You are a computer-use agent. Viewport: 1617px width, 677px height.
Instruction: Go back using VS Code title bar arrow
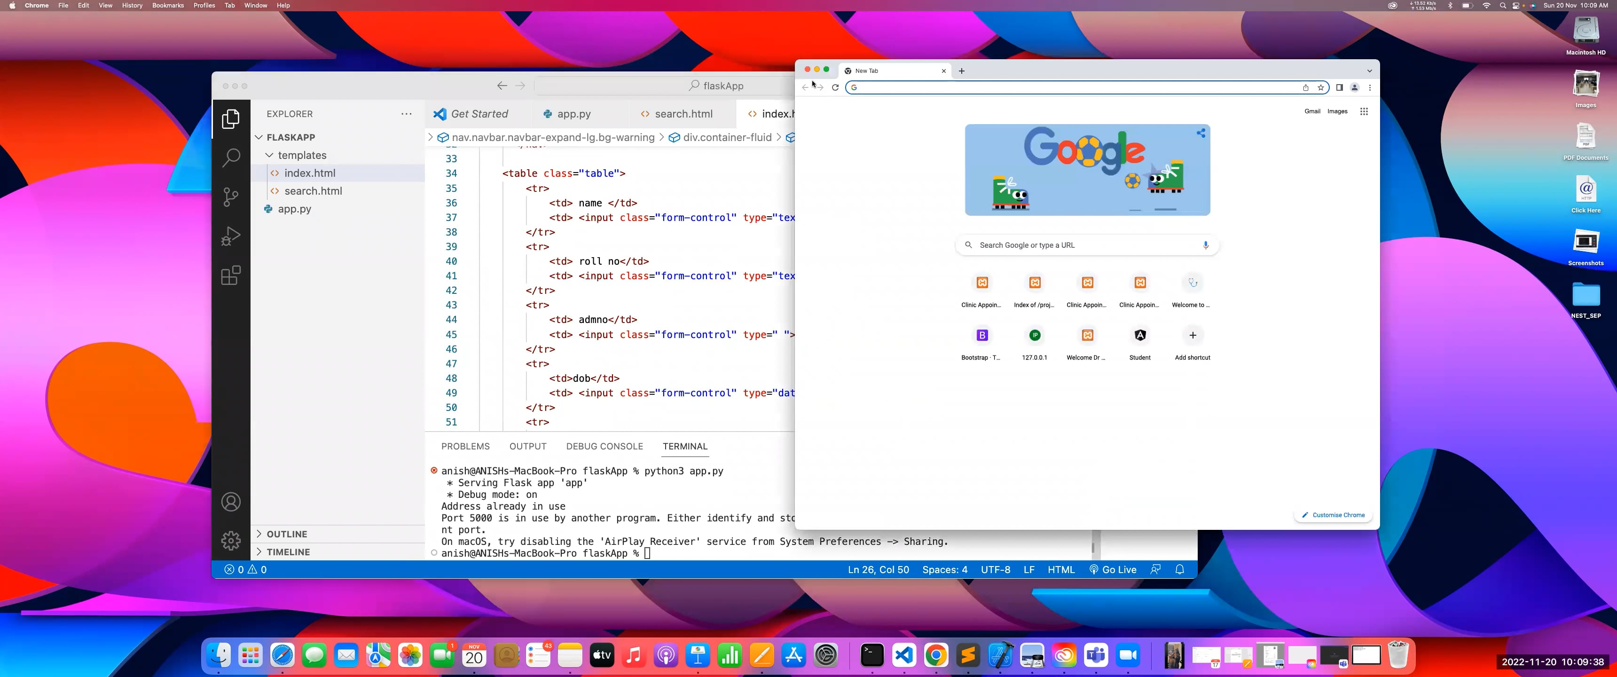[502, 86]
